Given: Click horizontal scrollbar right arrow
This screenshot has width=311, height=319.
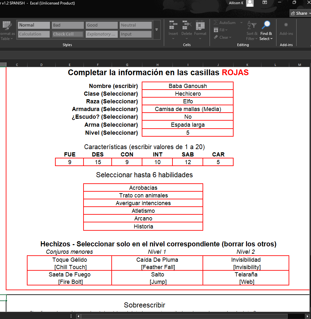Looking at the screenshot, I should (x=307, y=316).
